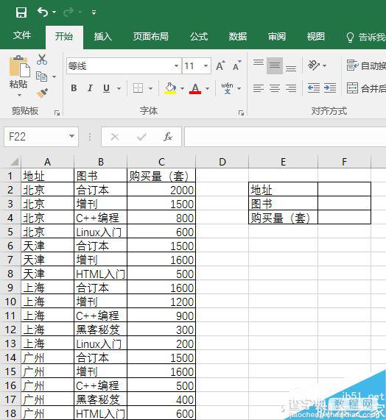Switch to the 页面布局 ribbon tab
The height and width of the screenshot is (420, 386).
[151, 36]
